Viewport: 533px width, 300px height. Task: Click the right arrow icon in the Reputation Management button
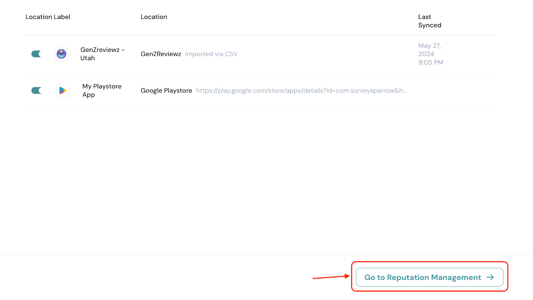pos(490,277)
